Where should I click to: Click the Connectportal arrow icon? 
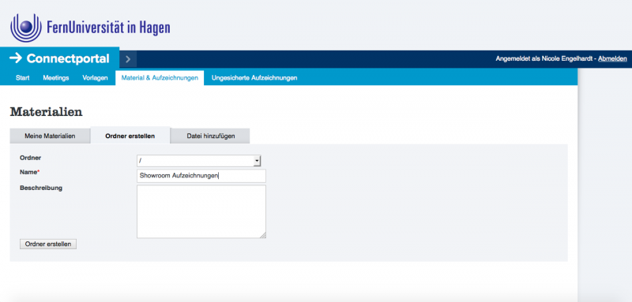point(15,58)
